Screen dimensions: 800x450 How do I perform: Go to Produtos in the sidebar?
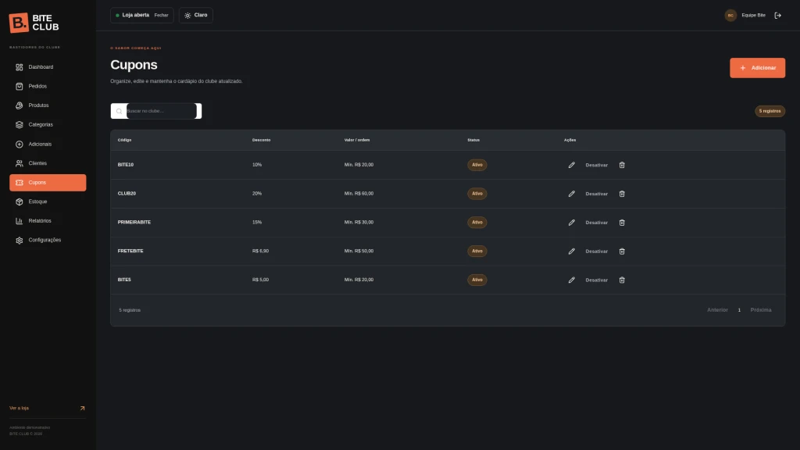(x=48, y=105)
